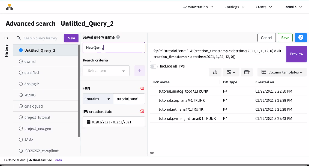309x166 pixels.
Task: Collapse the History sidebar arrow icon
Action: 6,38
